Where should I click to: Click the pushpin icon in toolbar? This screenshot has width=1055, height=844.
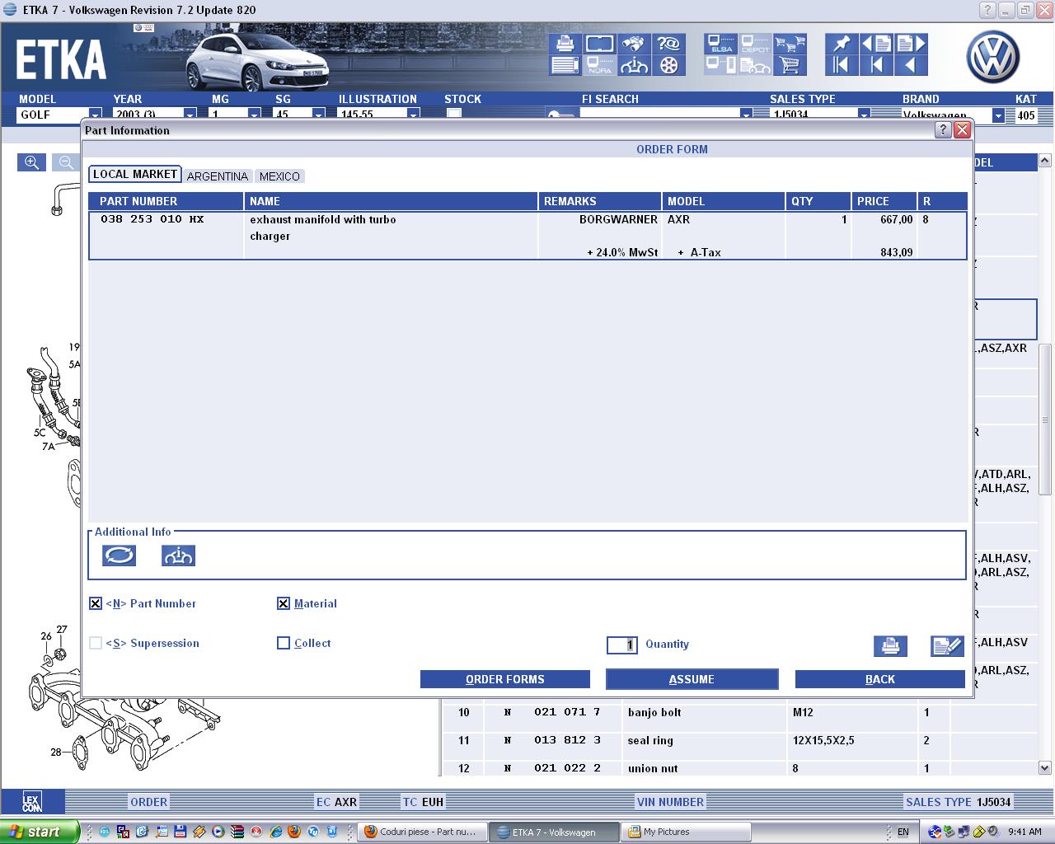coord(842,44)
